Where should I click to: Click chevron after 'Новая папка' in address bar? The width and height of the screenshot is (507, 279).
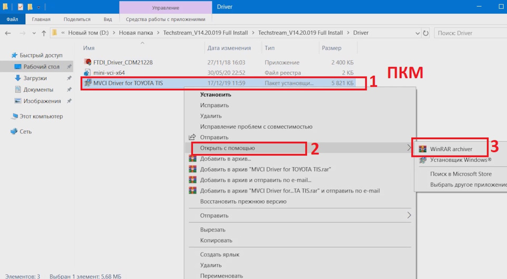(x=158, y=33)
